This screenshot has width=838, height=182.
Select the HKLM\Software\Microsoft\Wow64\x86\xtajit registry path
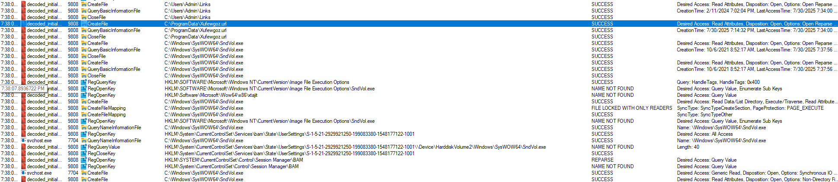click(211, 95)
